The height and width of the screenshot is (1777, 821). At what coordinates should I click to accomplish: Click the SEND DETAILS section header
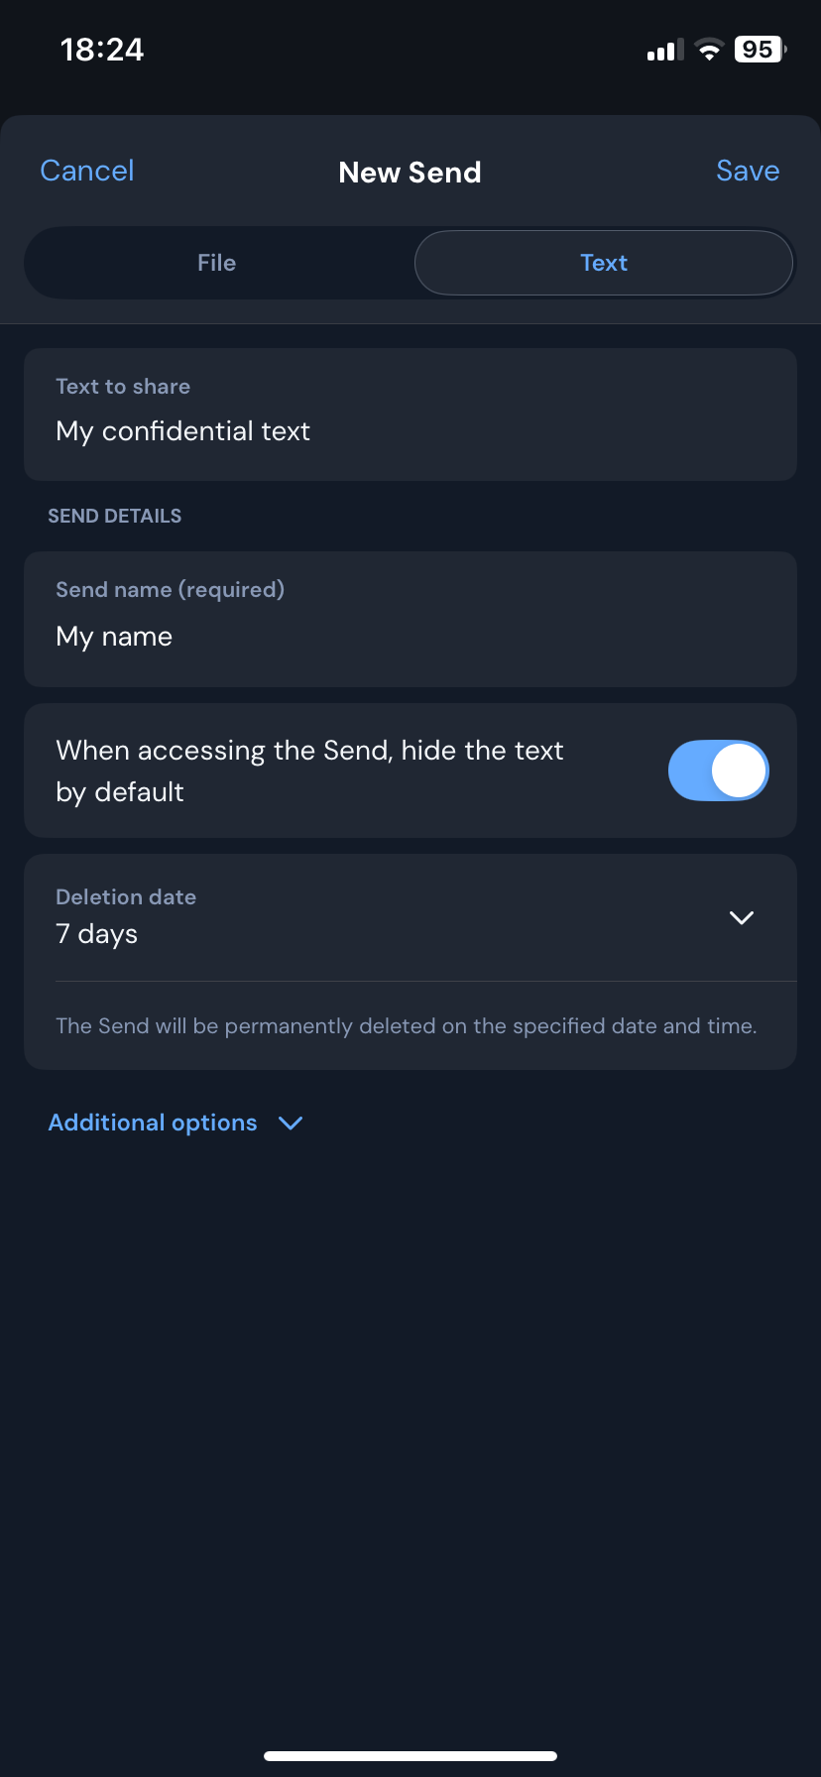(115, 516)
